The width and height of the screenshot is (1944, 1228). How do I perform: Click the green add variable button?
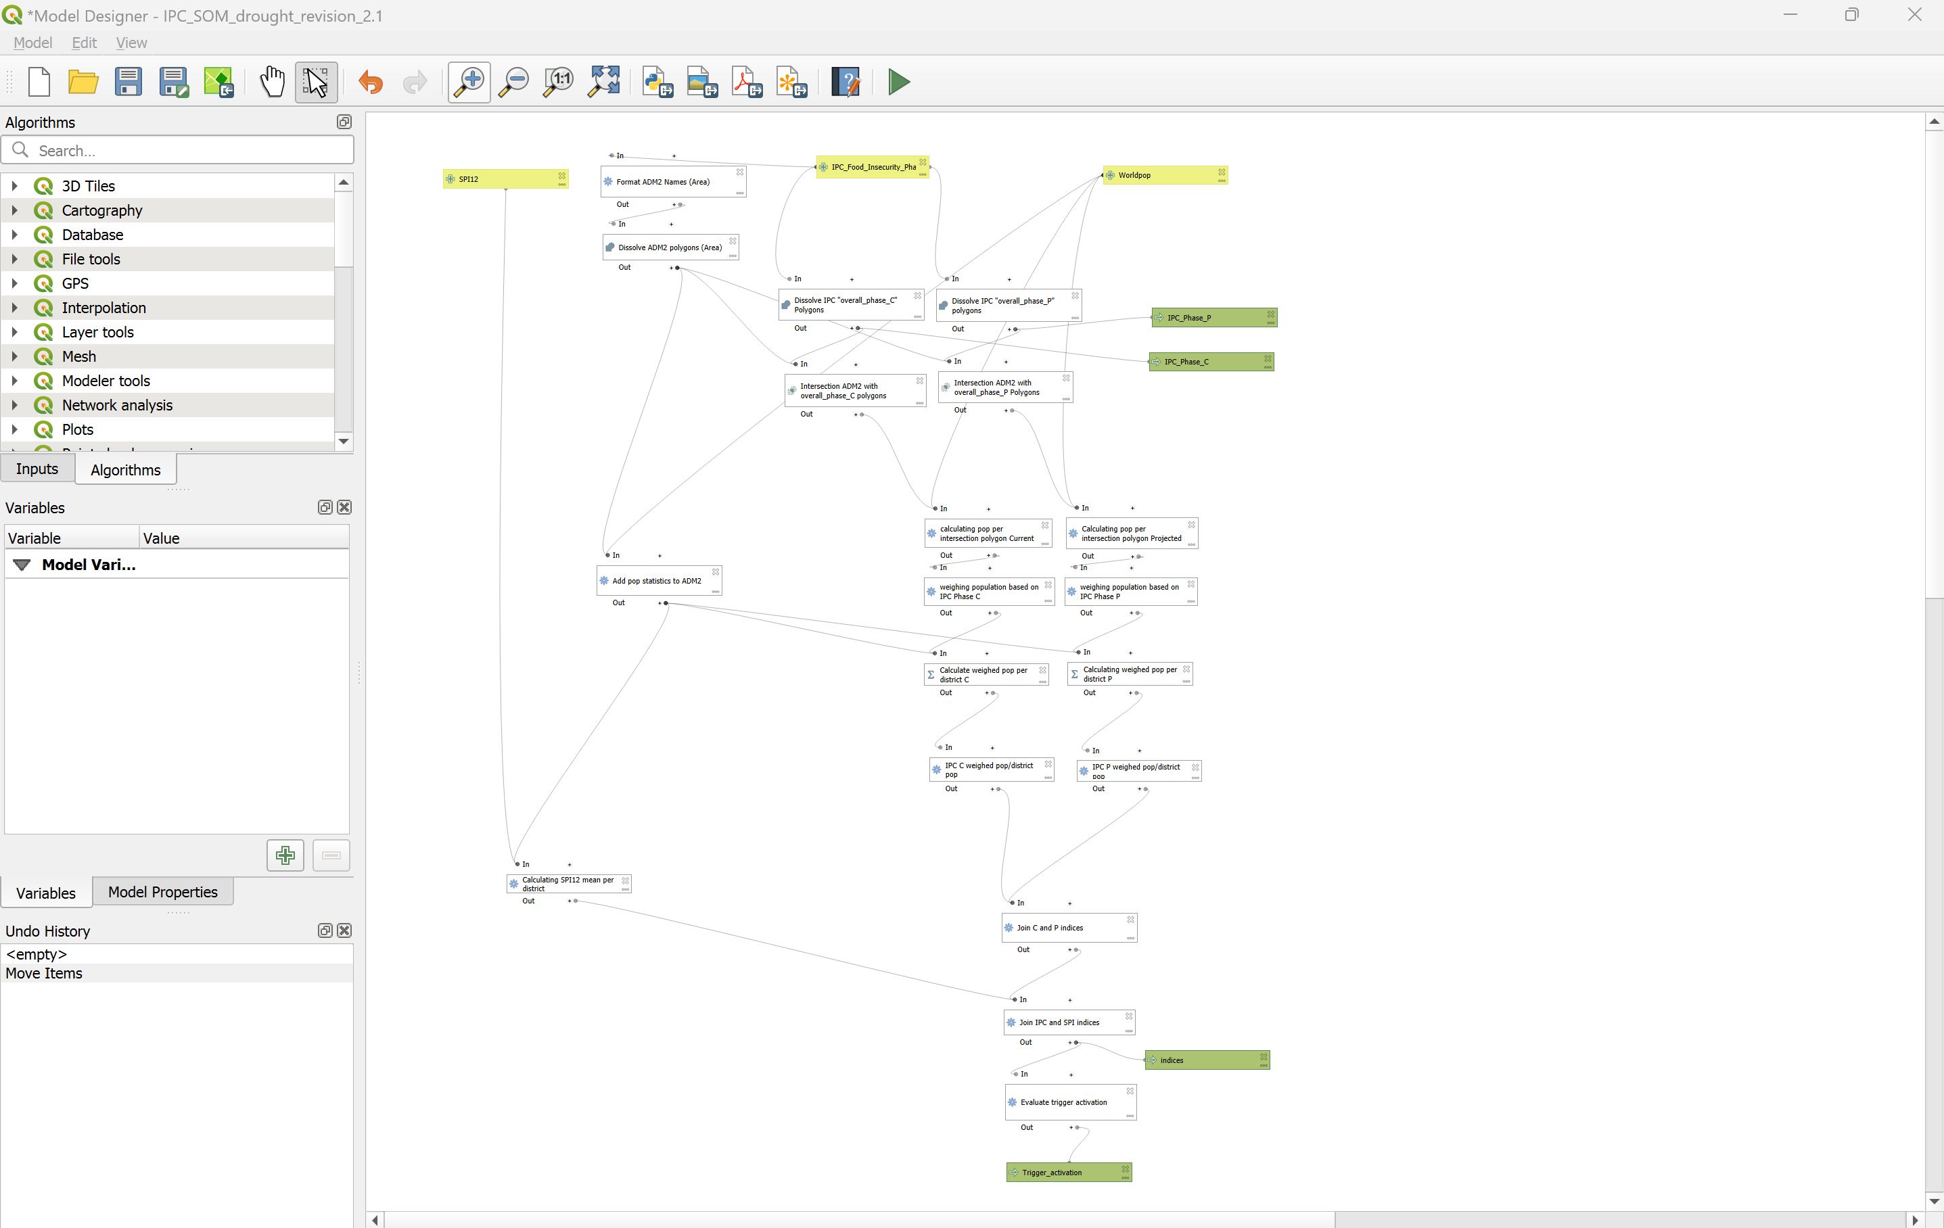285,855
